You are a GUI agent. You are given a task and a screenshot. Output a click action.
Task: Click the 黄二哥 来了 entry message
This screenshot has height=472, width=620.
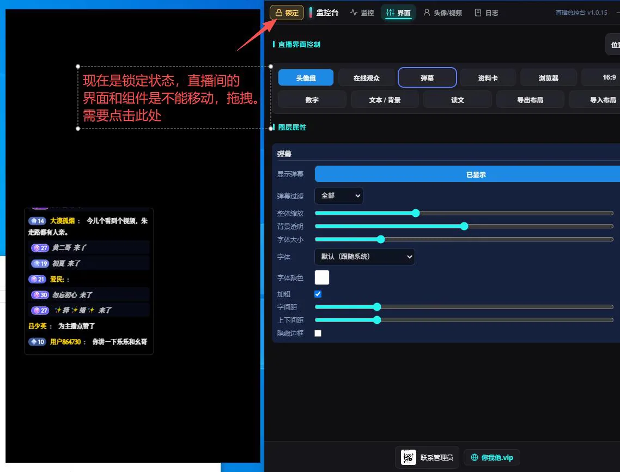[x=69, y=247]
